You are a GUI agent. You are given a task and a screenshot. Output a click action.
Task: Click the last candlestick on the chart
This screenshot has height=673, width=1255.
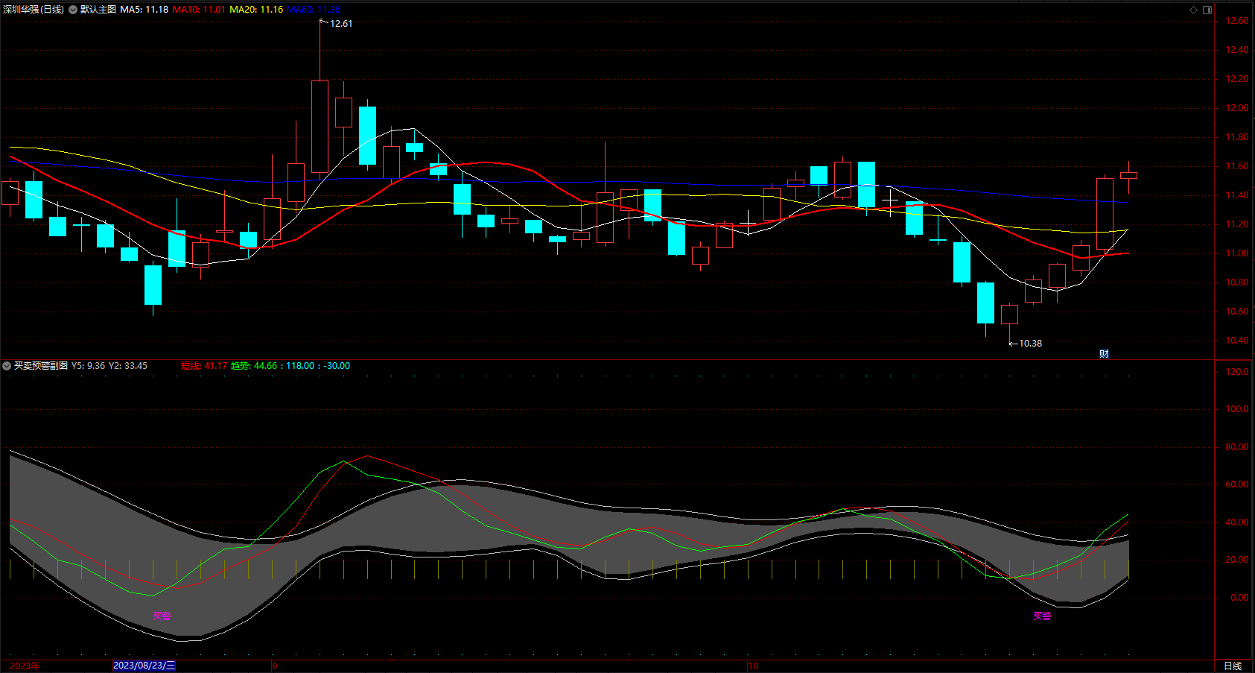[x=1128, y=176]
